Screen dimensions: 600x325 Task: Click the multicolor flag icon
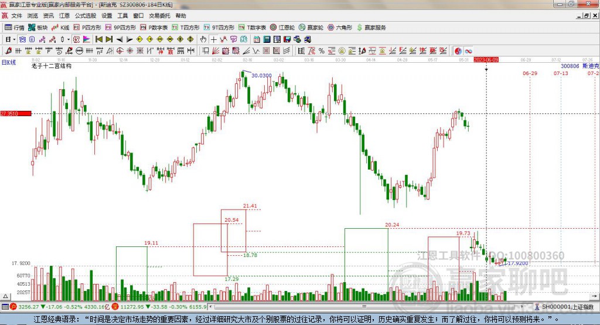[x=87, y=39]
